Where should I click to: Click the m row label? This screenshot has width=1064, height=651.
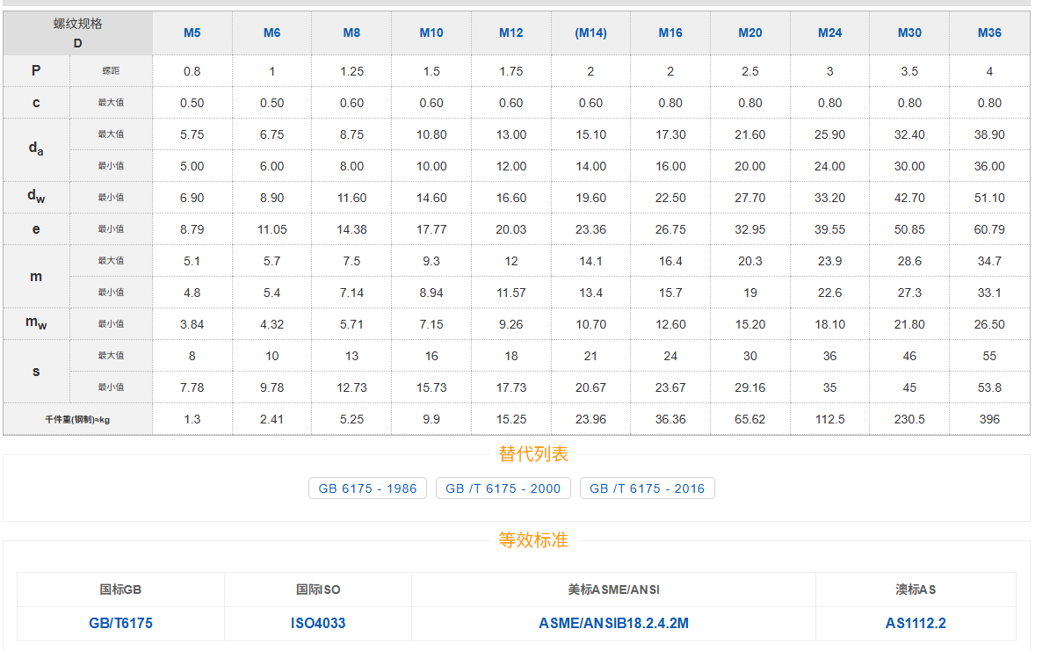[x=36, y=276]
